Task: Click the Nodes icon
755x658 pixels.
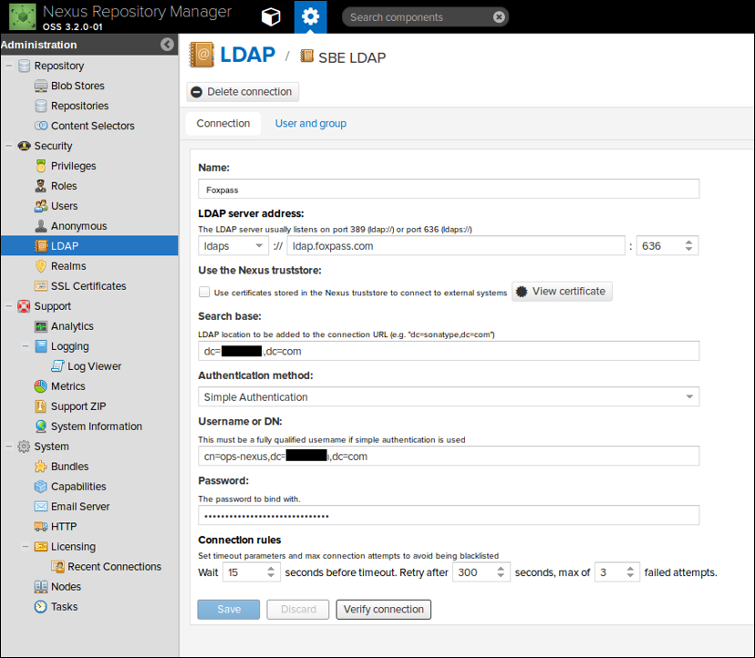Action: pos(41,587)
